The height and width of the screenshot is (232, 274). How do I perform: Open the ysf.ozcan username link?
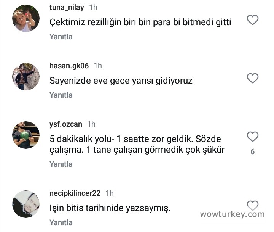point(66,124)
